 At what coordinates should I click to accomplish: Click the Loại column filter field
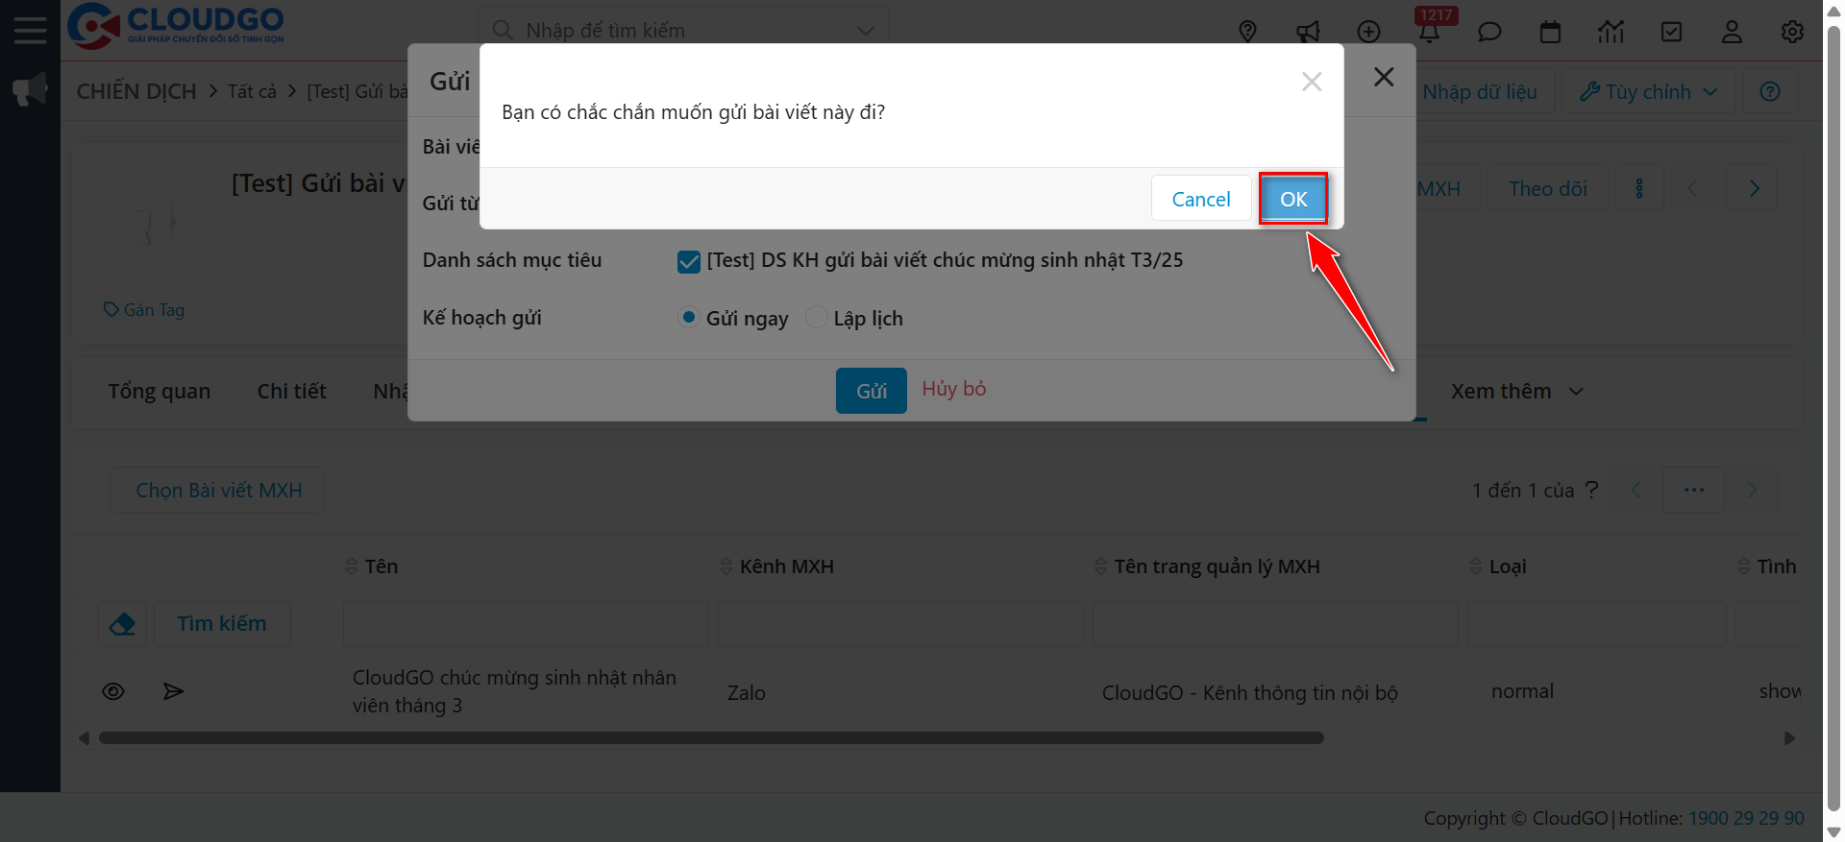pos(1596,624)
